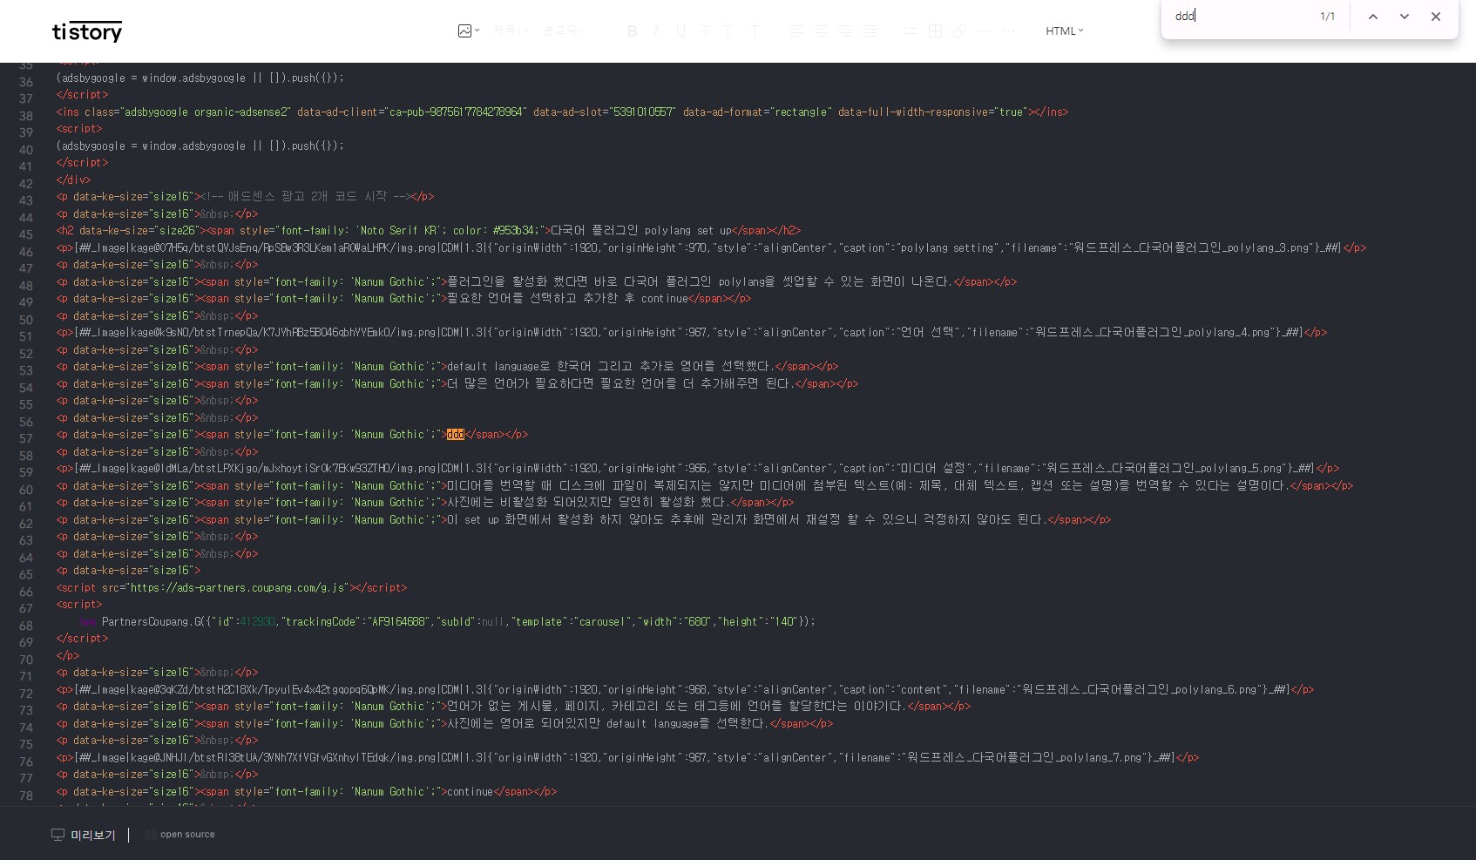Click line starting 미디어를 번역할 때
The height and width of the screenshot is (860, 1476).
(x=705, y=485)
